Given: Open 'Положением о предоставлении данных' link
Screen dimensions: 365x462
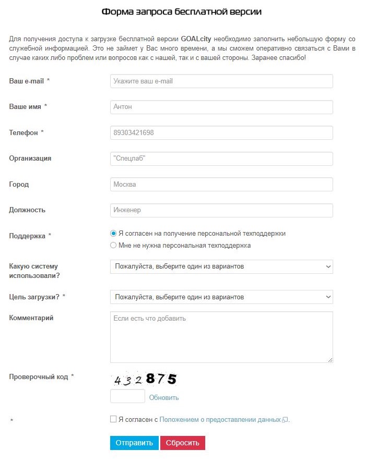Looking at the screenshot, I should pyautogui.click(x=220, y=420).
